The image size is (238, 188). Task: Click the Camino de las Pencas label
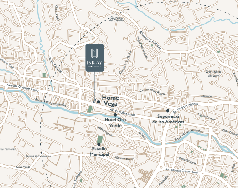pyautogui.click(x=152, y=92)
